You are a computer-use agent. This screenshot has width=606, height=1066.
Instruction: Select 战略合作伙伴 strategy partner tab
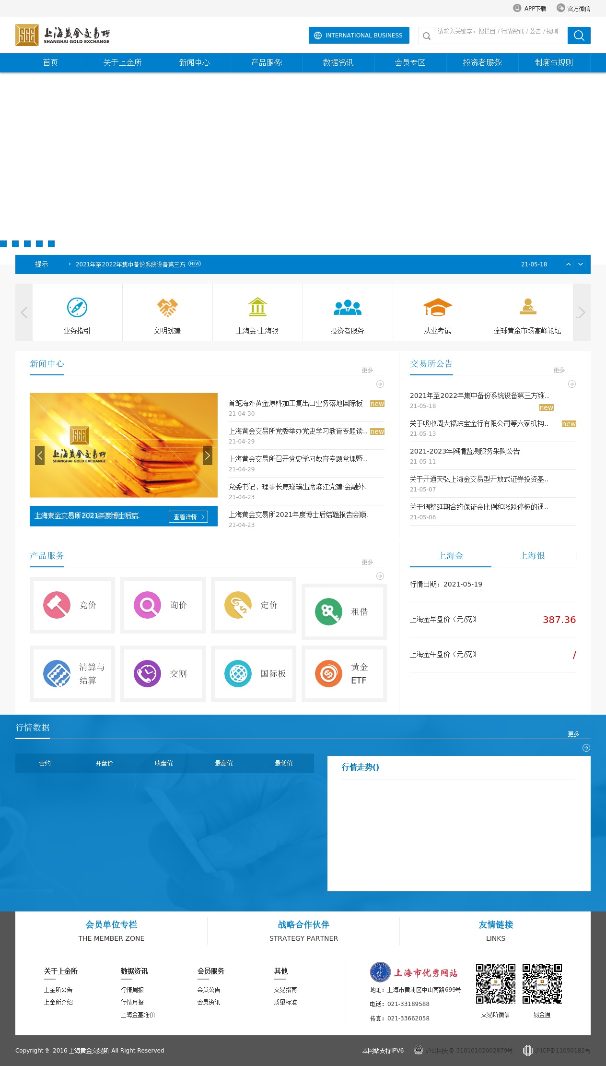[x=303, y=931]
